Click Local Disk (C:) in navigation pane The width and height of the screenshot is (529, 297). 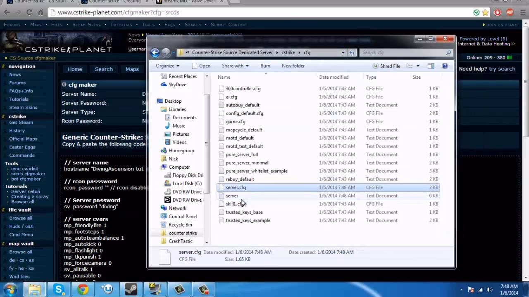[187, 184]
